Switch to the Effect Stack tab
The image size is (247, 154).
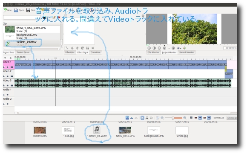coord(83,52)
